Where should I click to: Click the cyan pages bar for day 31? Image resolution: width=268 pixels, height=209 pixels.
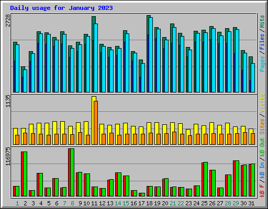pos(253,78)
